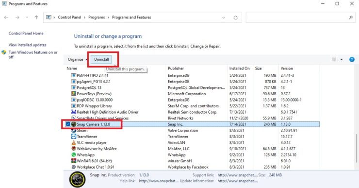Open recent locations dropdown

pos(27,17)
